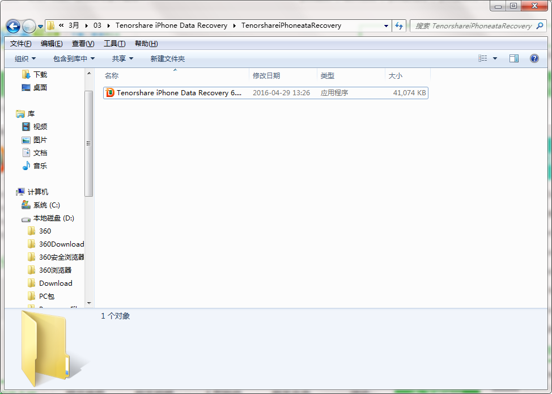Show hidden parent folders via « chevron
The height and width of the screenshot is (394, 552).
click(61, 26)
